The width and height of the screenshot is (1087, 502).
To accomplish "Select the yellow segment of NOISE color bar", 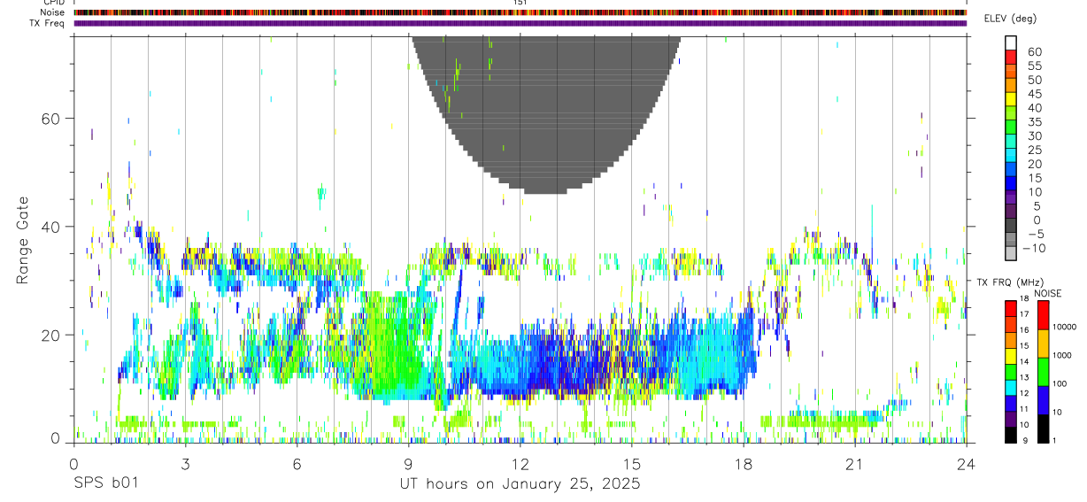I will point(1042,344).
